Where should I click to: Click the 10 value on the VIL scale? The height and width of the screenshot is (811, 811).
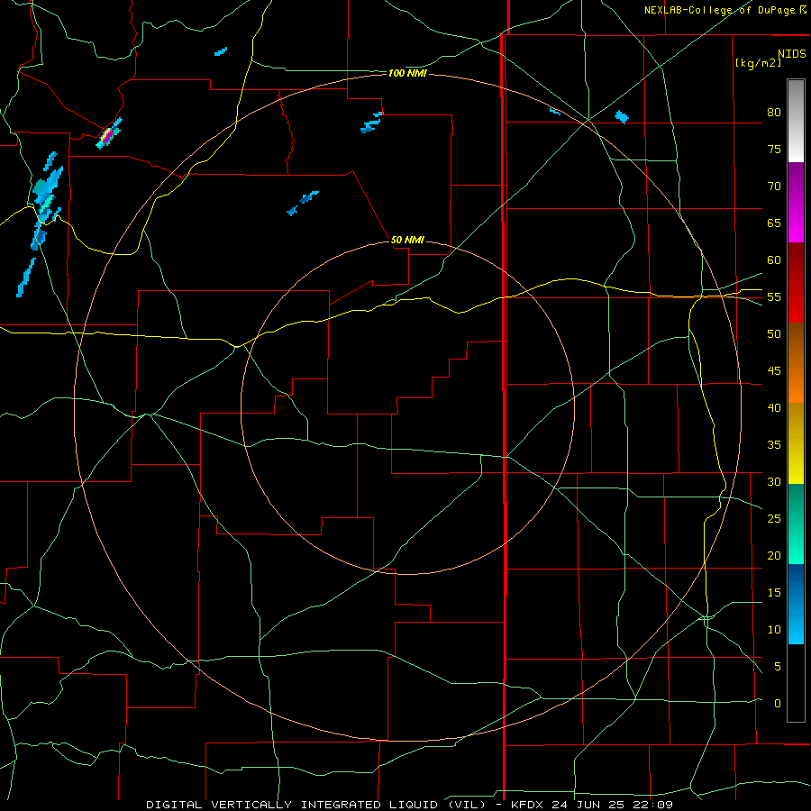pyautogui.click(x=774, y=630)
